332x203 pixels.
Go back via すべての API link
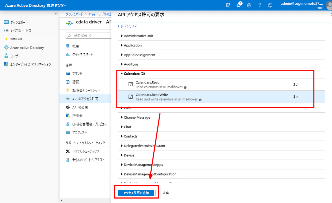coord(128,26)
